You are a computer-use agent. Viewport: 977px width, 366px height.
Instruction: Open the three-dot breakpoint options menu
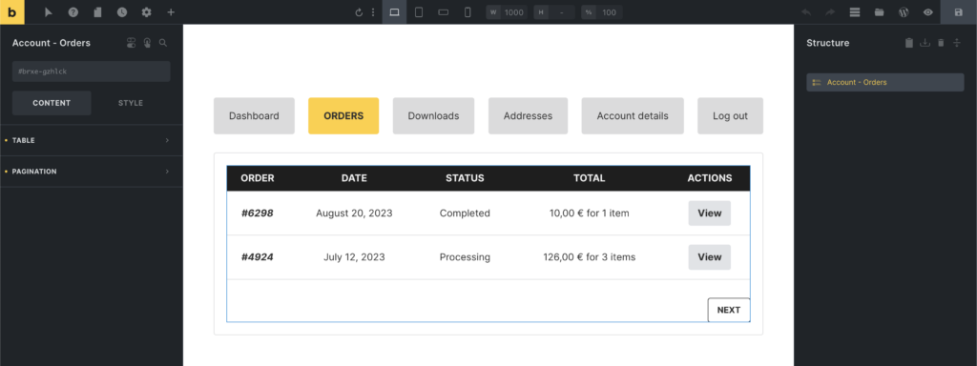click(x=373, y=12)
